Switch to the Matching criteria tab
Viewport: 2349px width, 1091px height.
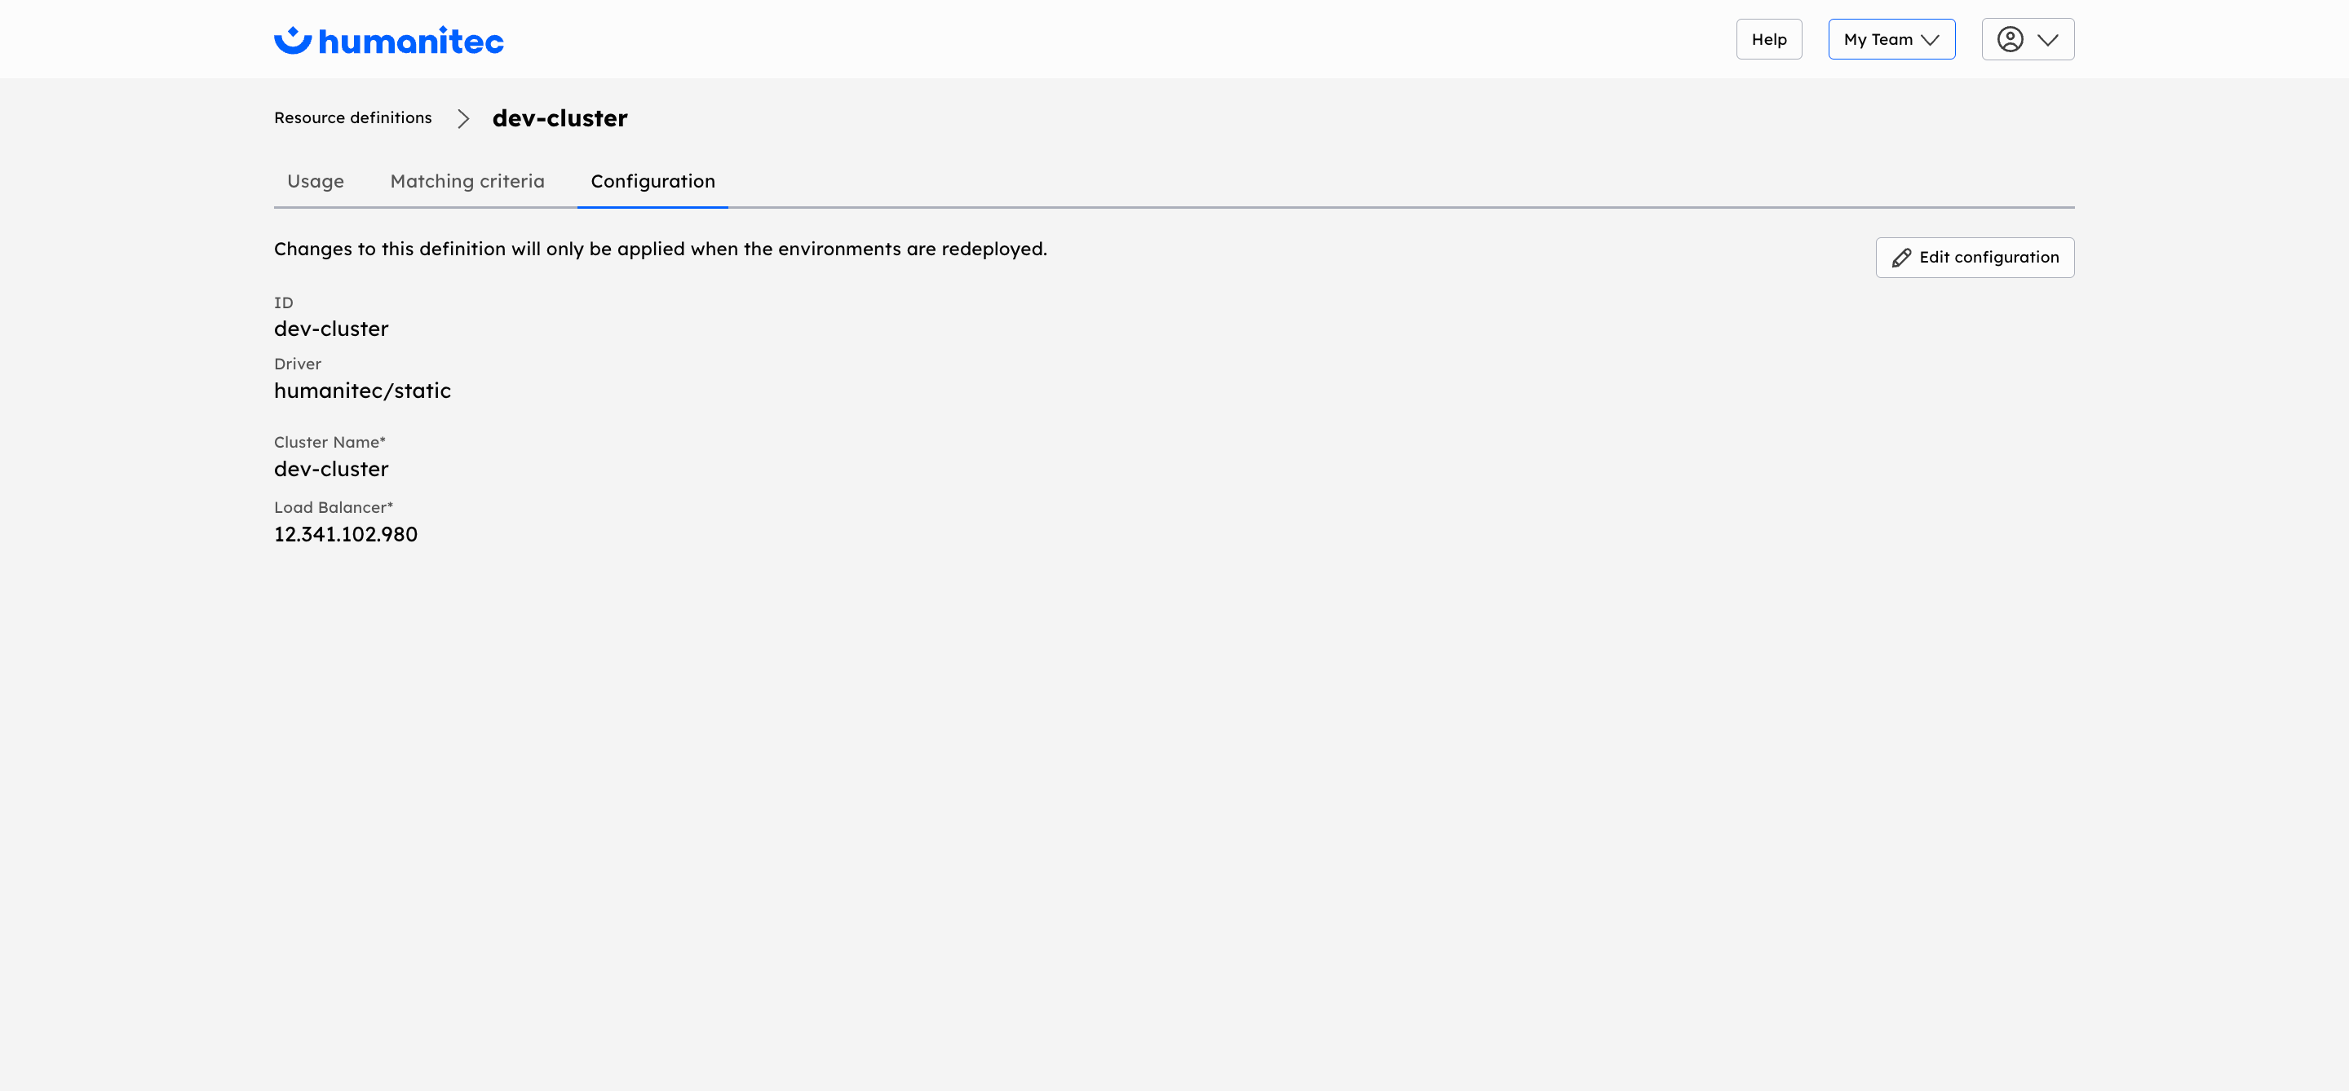(467, 181)
